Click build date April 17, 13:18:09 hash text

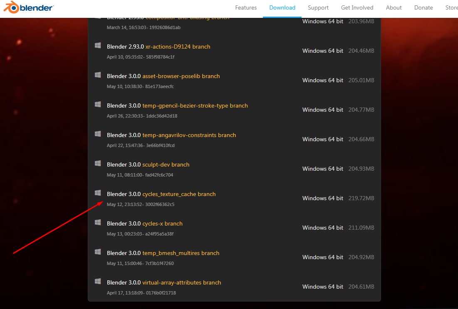141,293
